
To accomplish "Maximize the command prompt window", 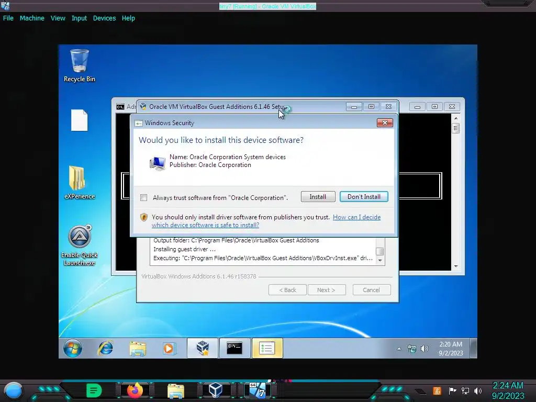I will click(x=434, y=107).
